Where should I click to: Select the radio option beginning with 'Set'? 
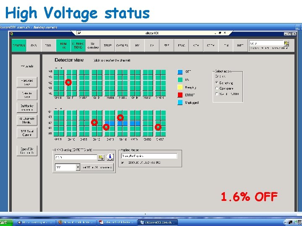tap(217, 94)
